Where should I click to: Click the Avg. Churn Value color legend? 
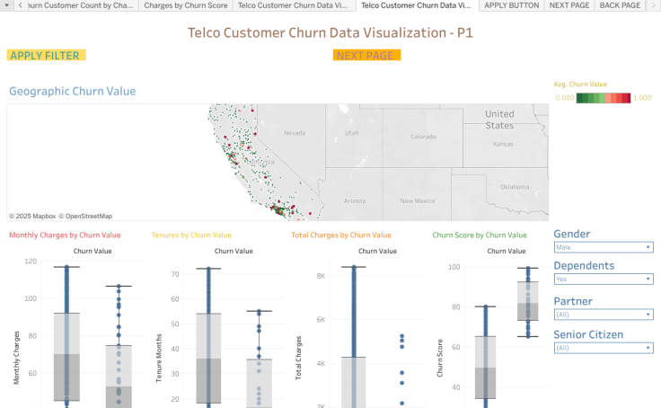(x=603, y=98)
